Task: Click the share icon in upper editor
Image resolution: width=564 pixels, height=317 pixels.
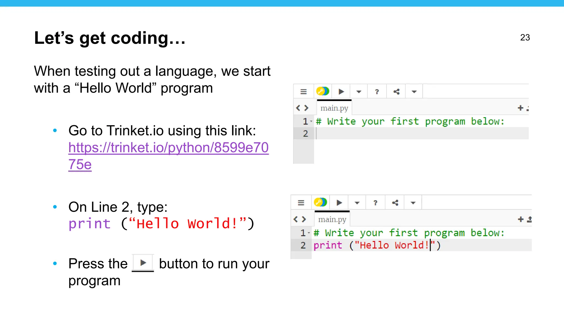Action: tap(396, 92)
